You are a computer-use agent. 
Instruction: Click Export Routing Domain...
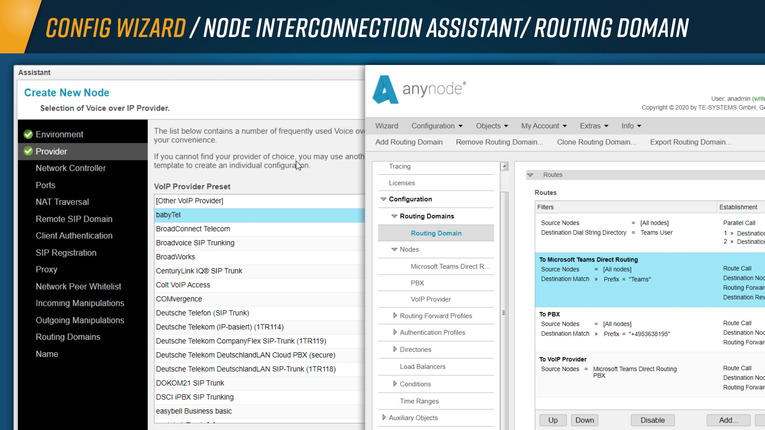tap(690, 142)
